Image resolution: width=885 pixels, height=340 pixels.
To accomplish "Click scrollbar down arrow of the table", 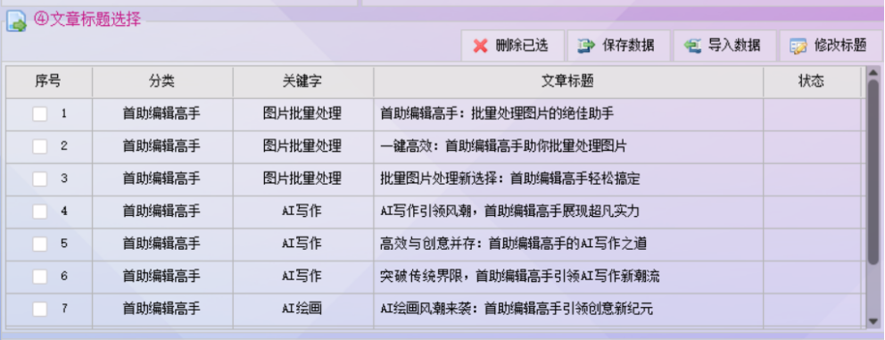I will [x=873, y=320].
